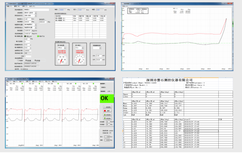Expand the resistance range dropdown above ON field
This screenshot has height=153, width=242.
98,48
